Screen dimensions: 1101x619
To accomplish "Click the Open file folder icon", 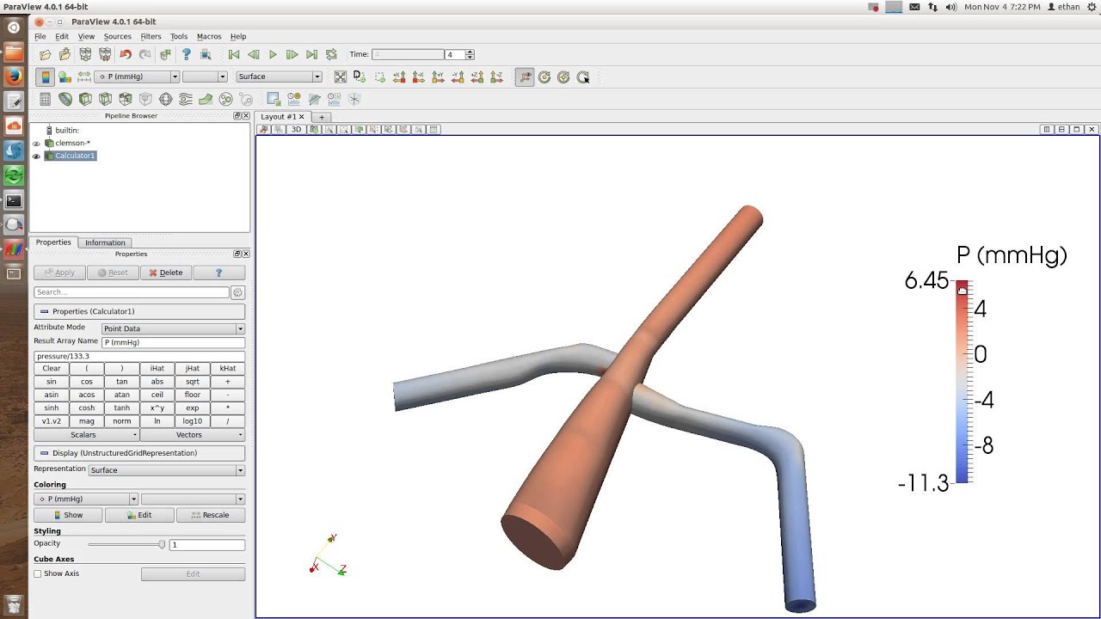I will click(x=45, y=54).
